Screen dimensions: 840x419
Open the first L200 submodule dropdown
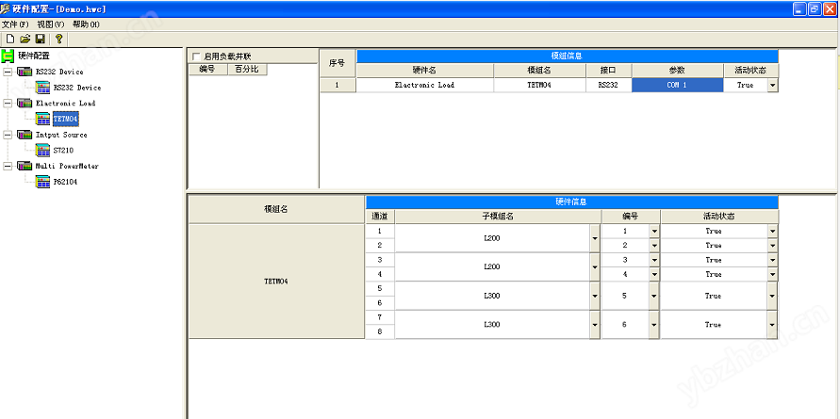(595, 238)
